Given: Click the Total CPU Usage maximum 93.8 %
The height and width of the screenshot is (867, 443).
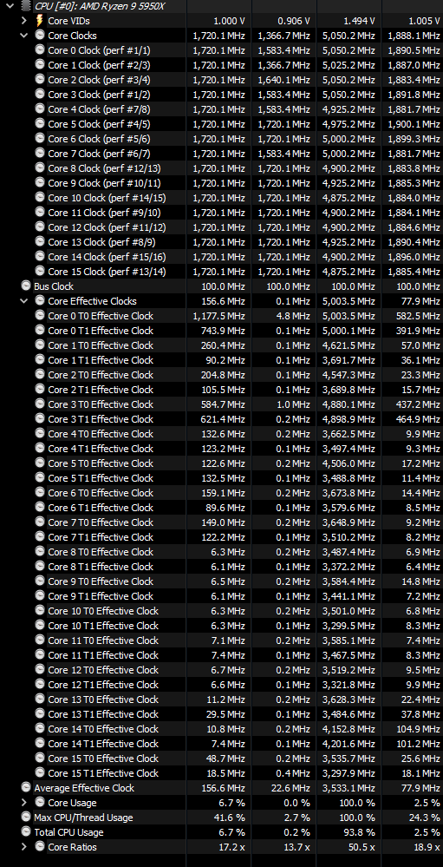Looking at the screenshot, I should pos(360,832).
